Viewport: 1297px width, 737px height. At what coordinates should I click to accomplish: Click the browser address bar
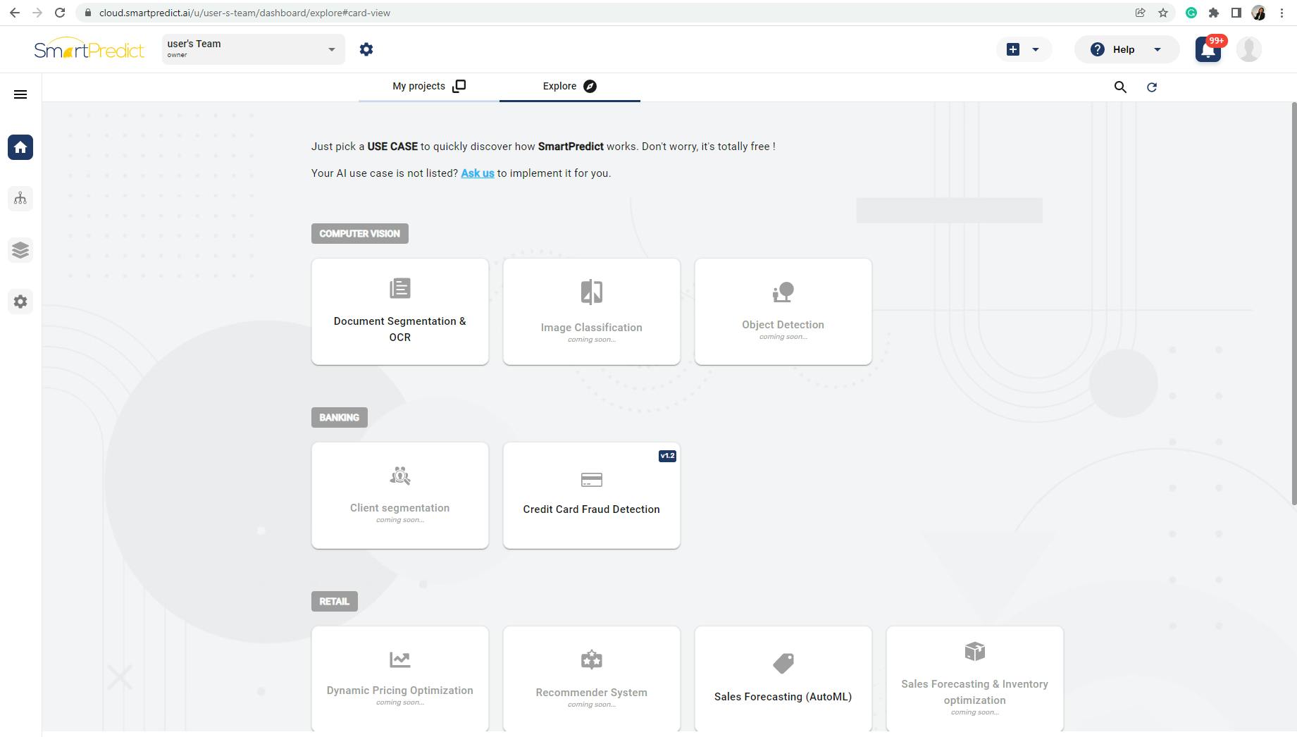pos(606,13)
